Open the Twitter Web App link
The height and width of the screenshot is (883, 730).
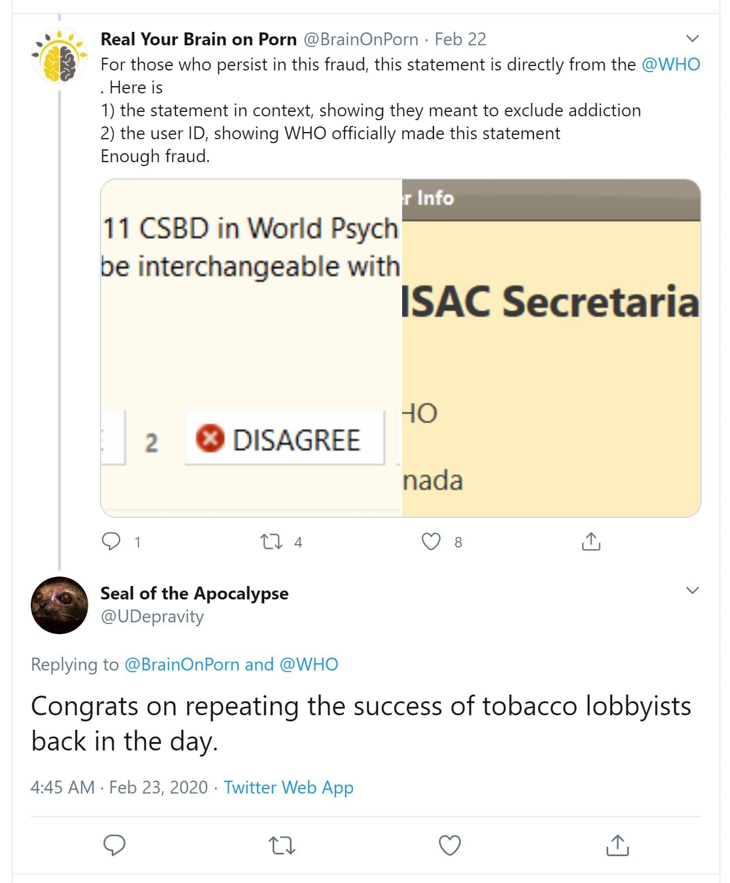[x=288, y=787]
